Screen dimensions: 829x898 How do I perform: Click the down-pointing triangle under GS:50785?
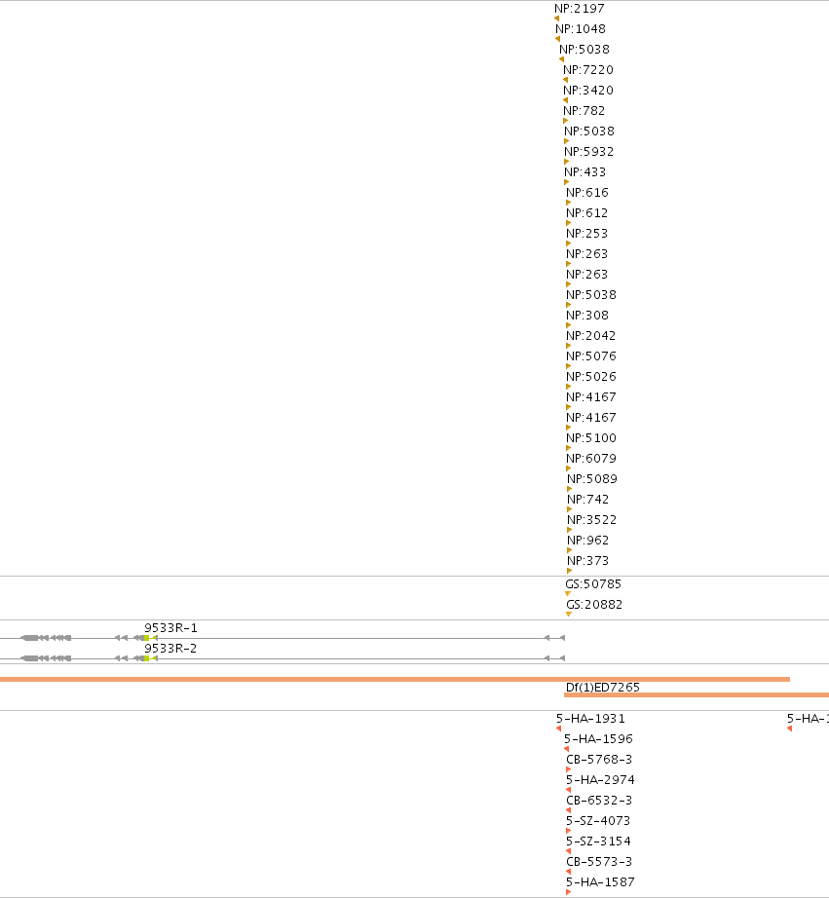tap(568, 594)
